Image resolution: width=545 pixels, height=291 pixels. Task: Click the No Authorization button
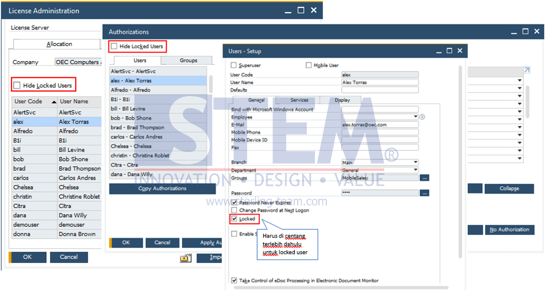(509, 230)
